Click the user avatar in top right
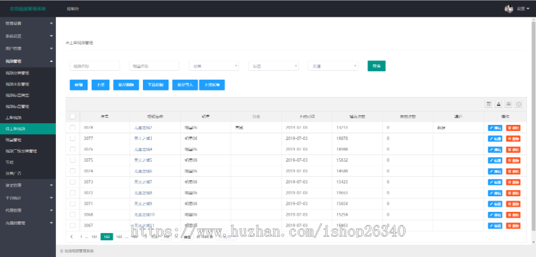The width and height of the screenshot is (536, 257). pyautogui.click(x=508, y=8)
